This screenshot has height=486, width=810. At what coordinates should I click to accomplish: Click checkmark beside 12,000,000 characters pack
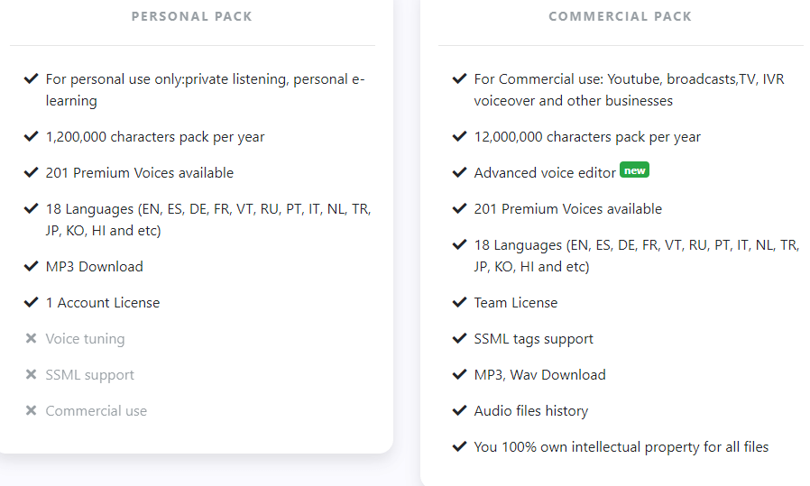[x=459, y=136]
